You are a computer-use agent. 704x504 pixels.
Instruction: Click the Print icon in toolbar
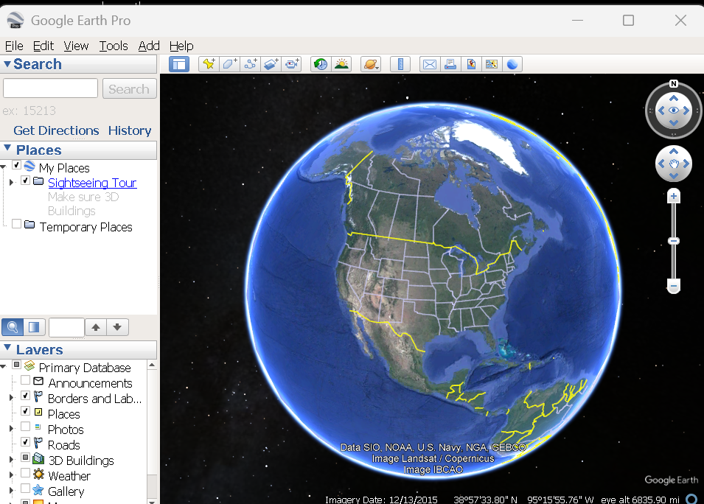450,64
